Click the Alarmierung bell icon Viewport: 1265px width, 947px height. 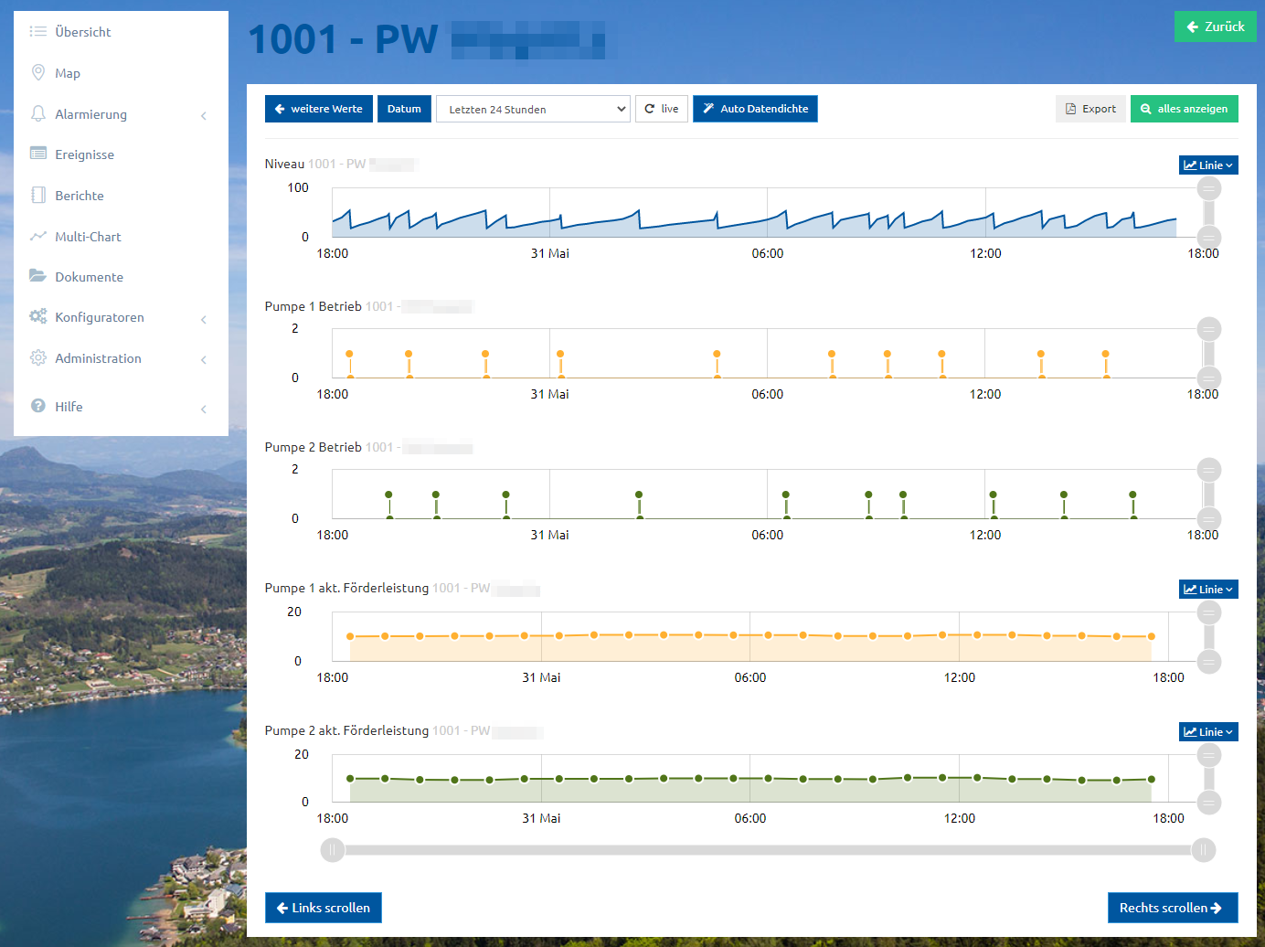[37, 113]
